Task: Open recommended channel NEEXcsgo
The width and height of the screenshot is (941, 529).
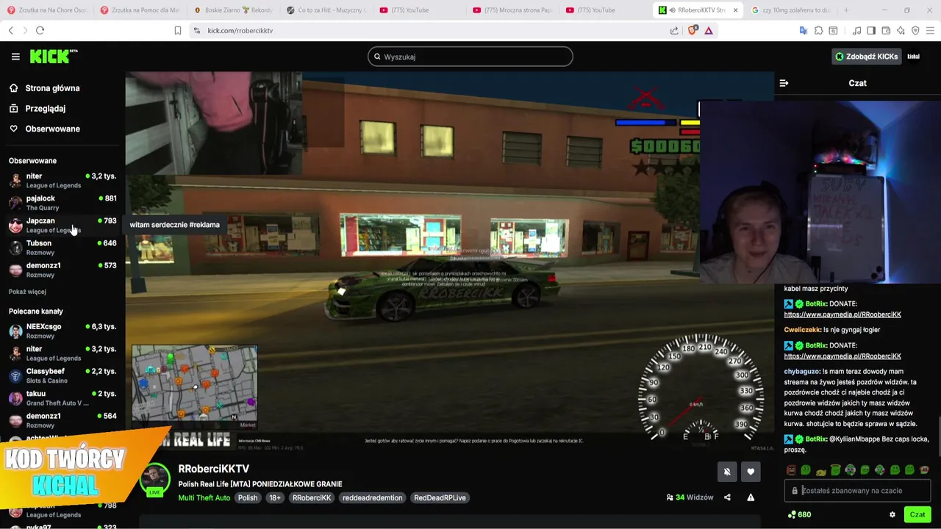Action: coord(62,331)
